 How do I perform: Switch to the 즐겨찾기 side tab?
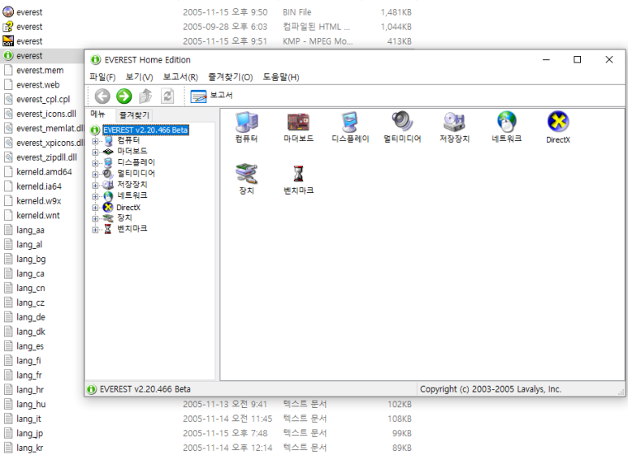(134, 115)
